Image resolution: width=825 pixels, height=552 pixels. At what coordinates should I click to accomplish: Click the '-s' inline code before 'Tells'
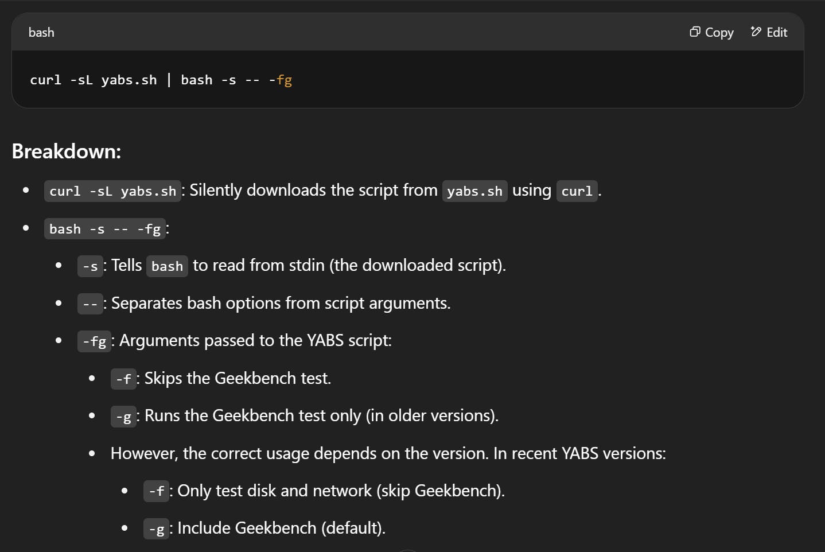pyautogui.click(x=90, y=266)
